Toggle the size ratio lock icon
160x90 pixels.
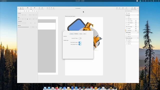point(27,19)
